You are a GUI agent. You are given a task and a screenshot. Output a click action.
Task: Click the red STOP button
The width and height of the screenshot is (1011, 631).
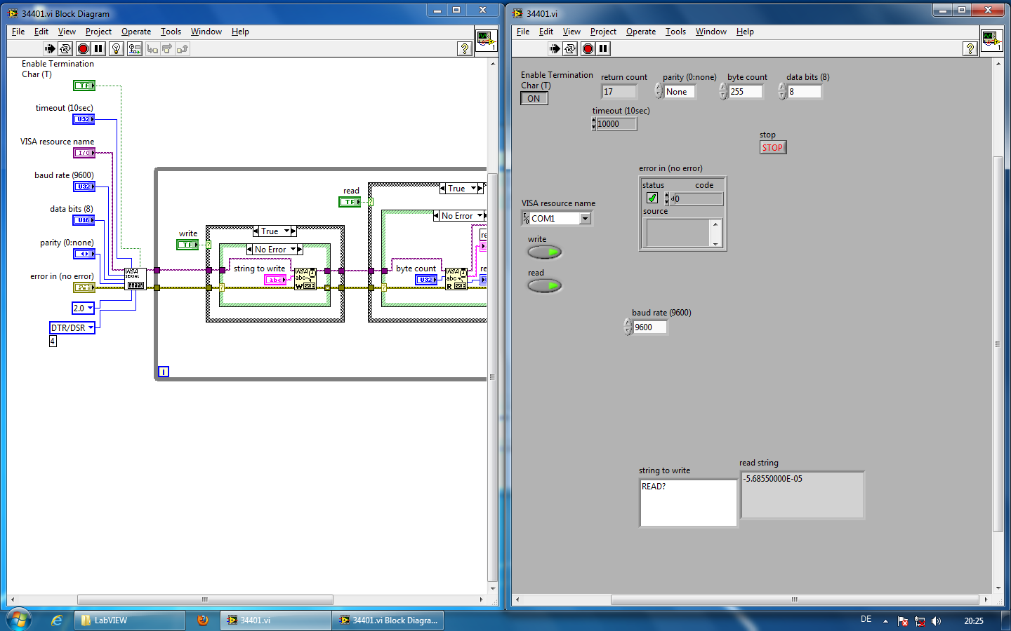click(773, 147)
